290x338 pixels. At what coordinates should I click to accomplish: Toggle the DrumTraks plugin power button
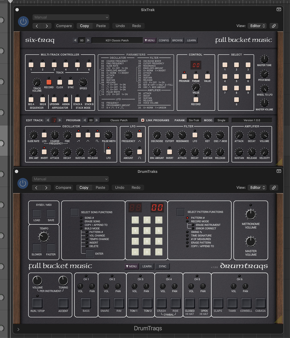[23, 183]
